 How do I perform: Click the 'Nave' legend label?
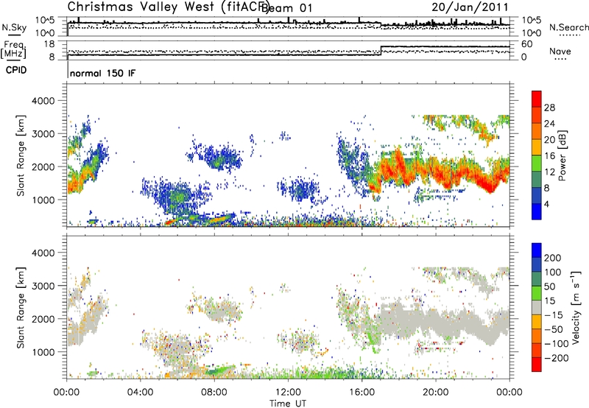click(560, 51)
